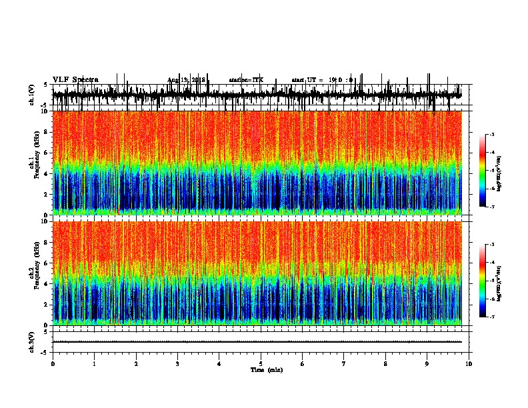Viewport: 528px width, 408px height.
Task: Click the "-3" value on ch.1 color bar
Action: [491, 135]
